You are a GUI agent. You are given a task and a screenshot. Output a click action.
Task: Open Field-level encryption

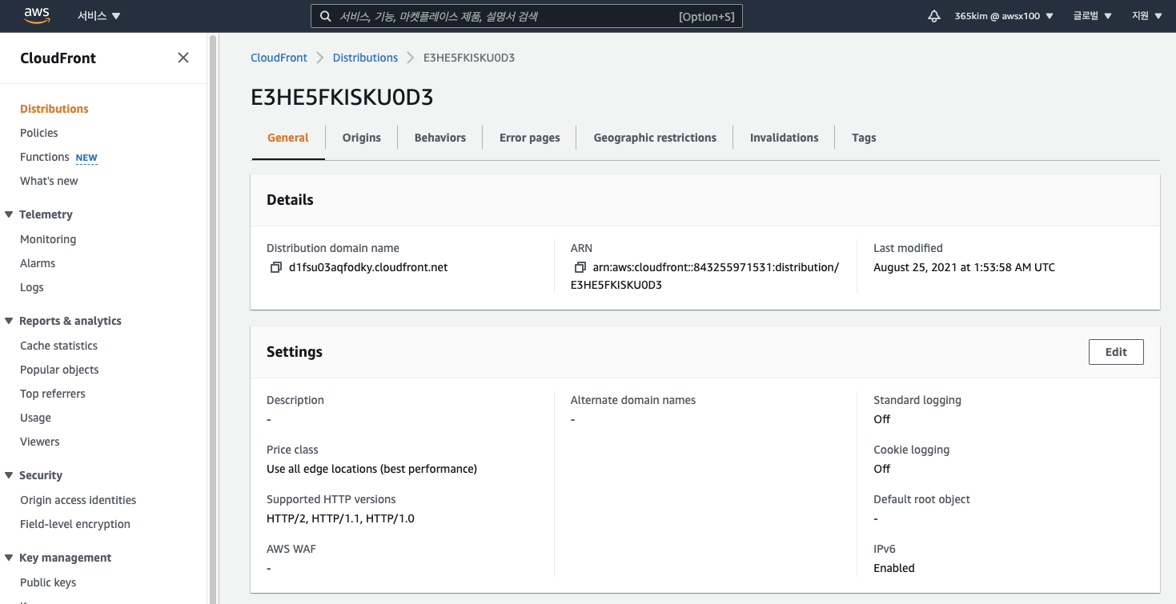75,524
